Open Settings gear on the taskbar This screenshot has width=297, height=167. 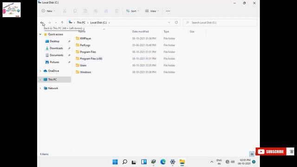[173, 162]
